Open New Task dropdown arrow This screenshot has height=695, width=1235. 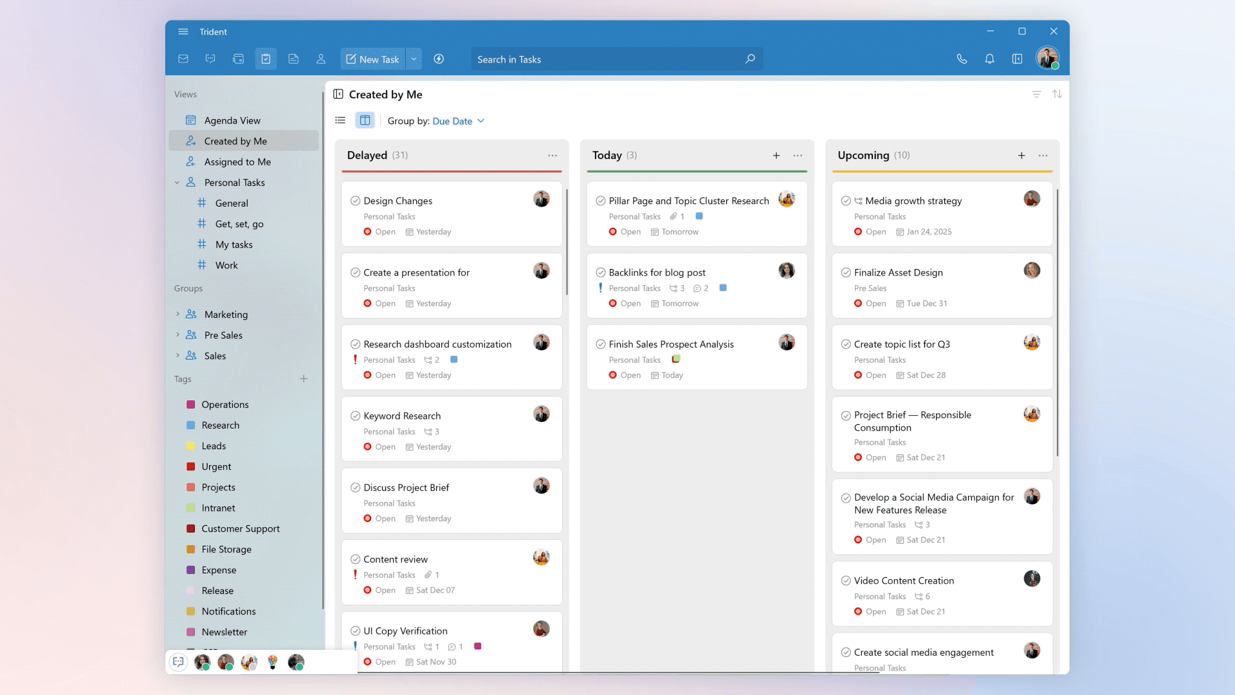pos(414,59)
